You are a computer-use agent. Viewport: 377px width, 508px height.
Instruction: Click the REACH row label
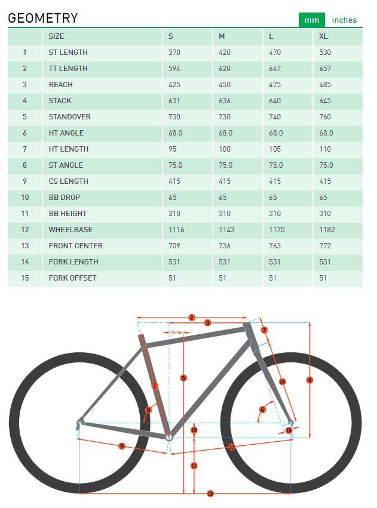61,85
